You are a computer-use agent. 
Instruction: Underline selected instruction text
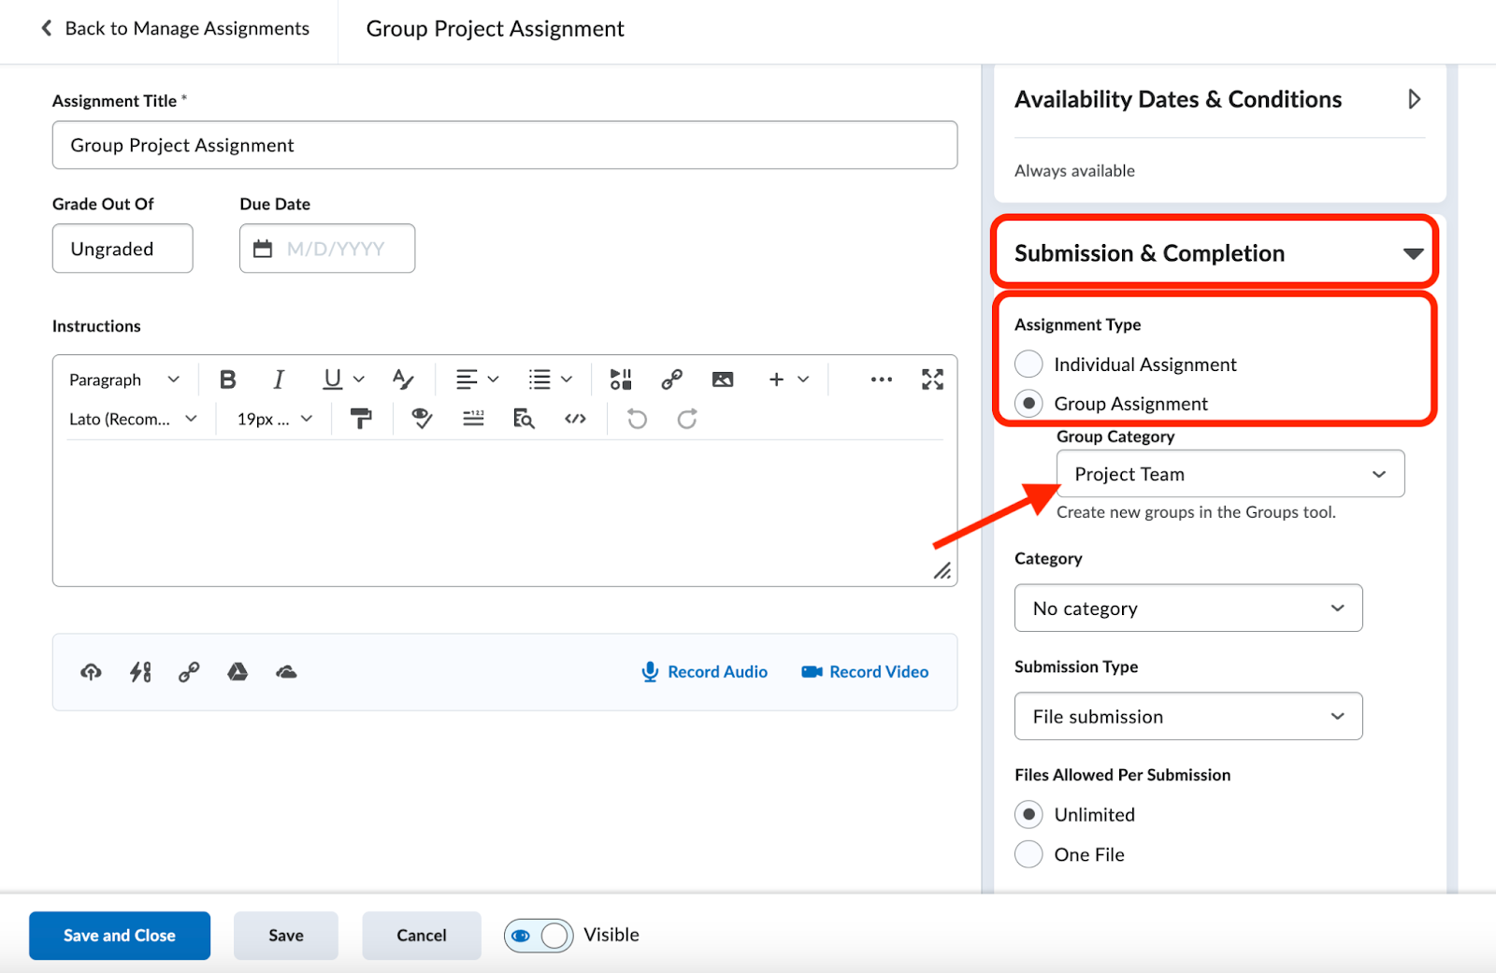332,379
